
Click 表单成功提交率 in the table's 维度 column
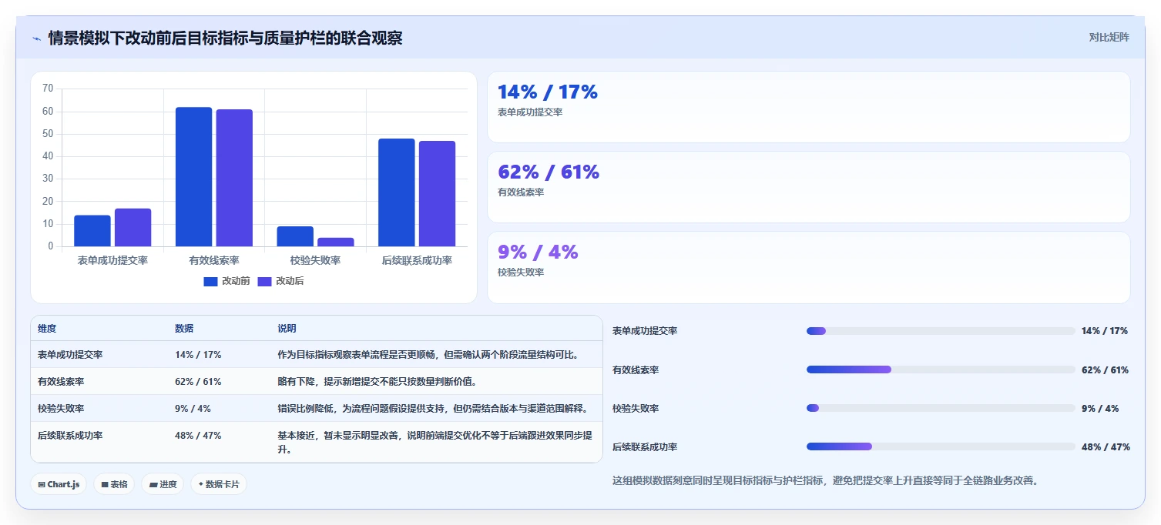pos(70,355)
